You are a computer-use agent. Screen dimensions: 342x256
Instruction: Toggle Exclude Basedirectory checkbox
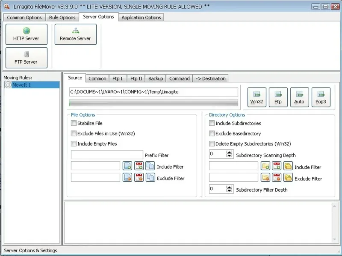click(212, 134)
